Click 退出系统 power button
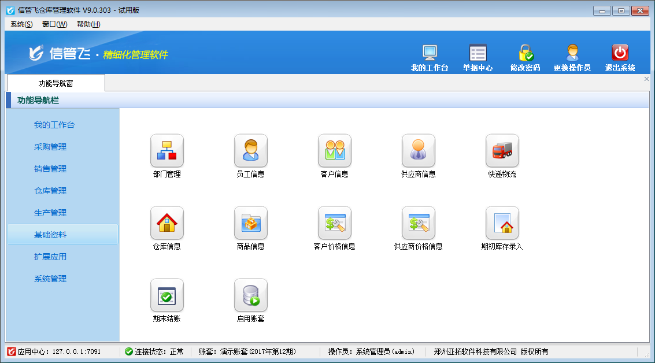 click(x=620, y=58)
